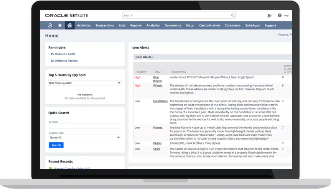
Task: Open the Wheels item link
Action: [x=158, y=85]
